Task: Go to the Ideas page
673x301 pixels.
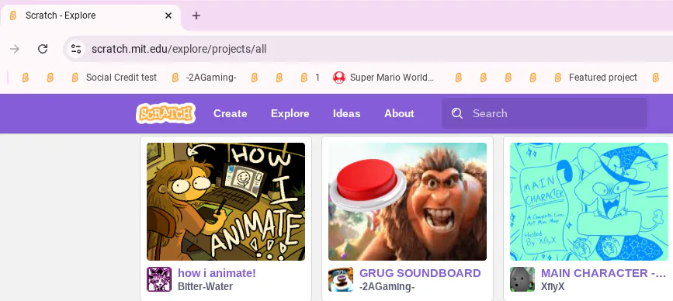Action: pyautogui.click(x=347, y=113)
